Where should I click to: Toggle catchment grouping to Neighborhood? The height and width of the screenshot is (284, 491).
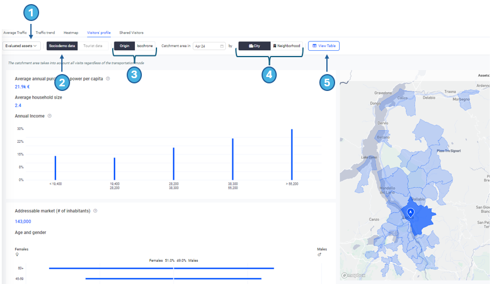click(x=287, y=45)
